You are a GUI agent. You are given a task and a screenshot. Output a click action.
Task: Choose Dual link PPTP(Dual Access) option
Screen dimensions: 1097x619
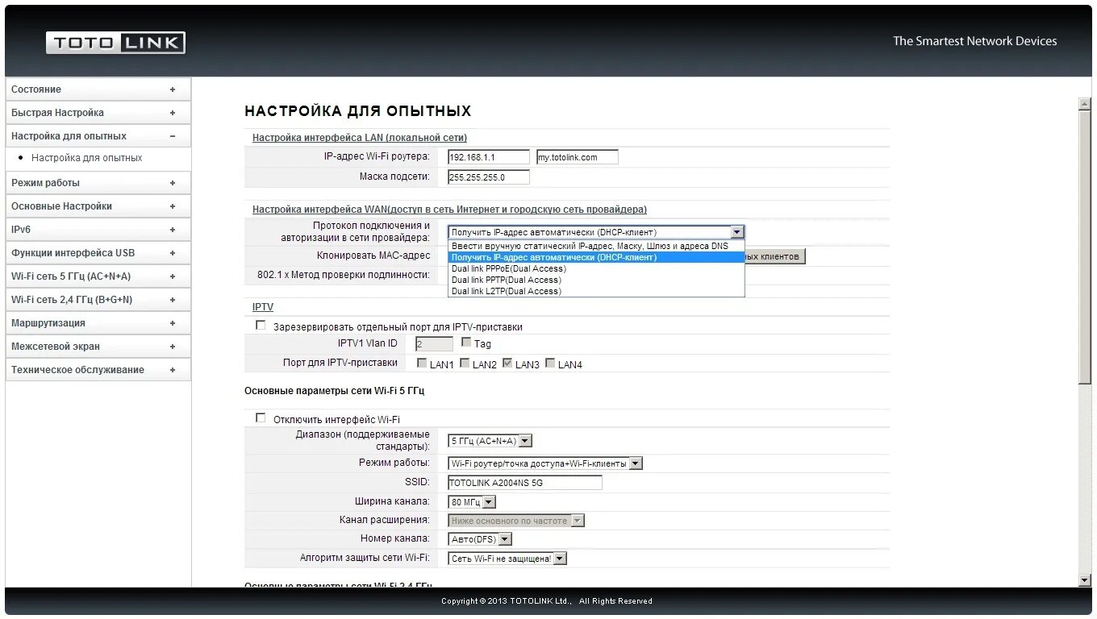[x=596, y=280]
